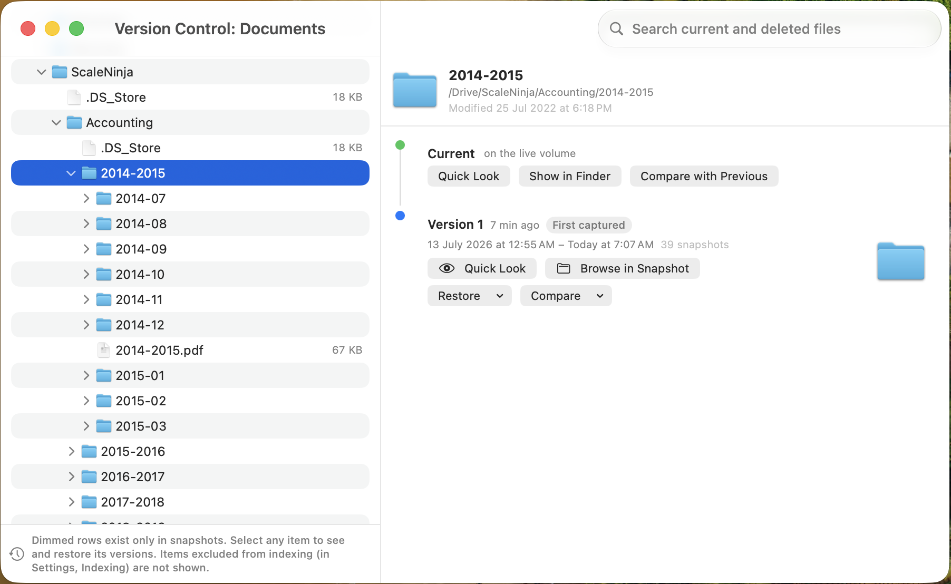Click the large 2014-2015 header folder icon
The width and height of the screenshot is (951, 584).
click(x=415, y=90)
